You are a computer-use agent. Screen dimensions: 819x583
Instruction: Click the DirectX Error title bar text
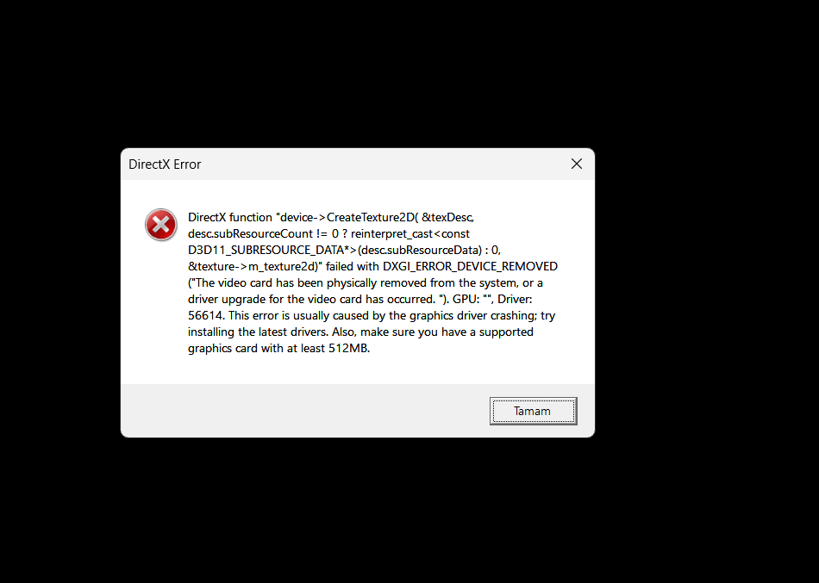[x=165, y=164]
